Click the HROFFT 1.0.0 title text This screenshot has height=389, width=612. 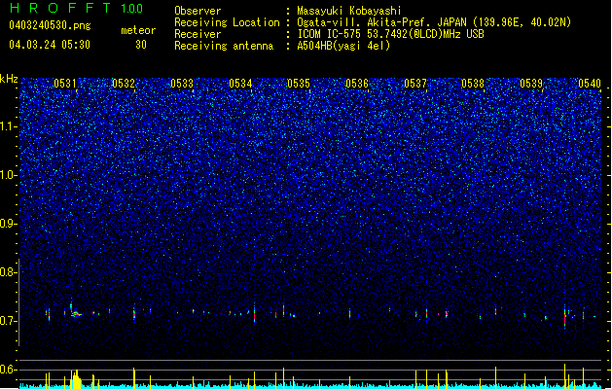(77, 8)
